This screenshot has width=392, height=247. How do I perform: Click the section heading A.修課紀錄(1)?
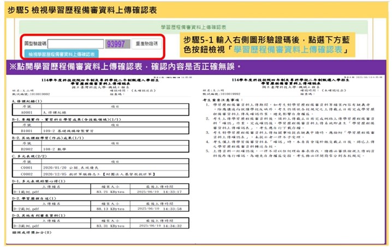27,101
